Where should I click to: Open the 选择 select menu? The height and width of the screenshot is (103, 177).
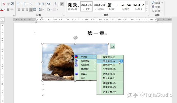tap(157, 11)
